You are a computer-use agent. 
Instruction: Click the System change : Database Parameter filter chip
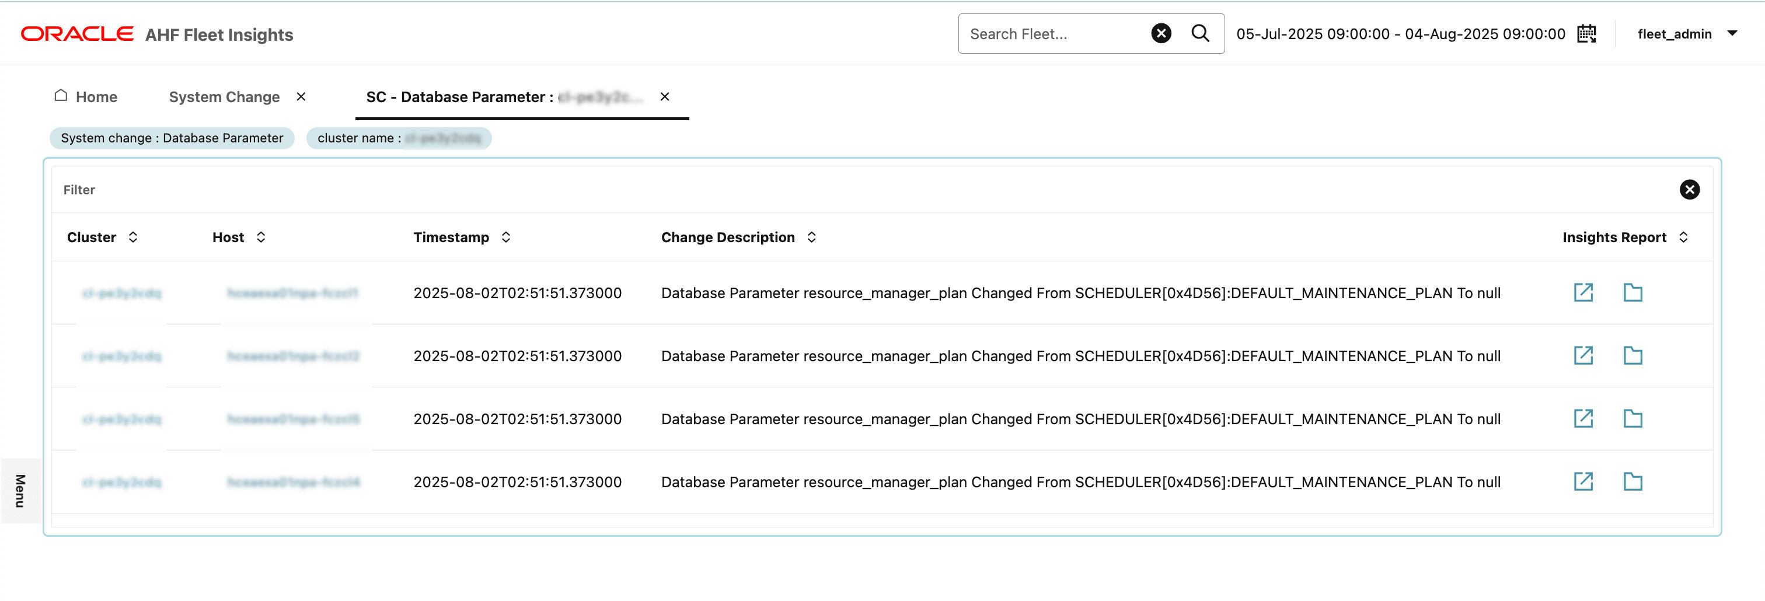[x=172, y=138]
